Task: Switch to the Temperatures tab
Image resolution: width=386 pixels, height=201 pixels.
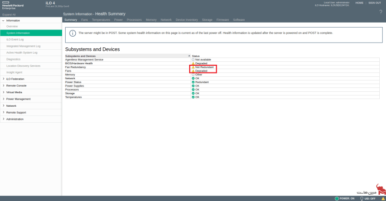Action: point(101,20)
